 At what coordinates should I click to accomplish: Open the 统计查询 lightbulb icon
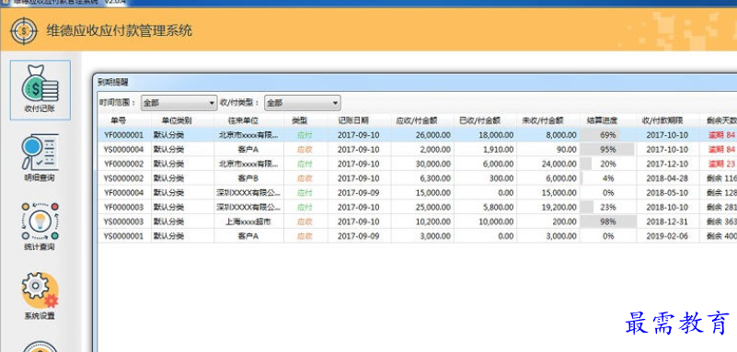pyautogui.click(x=40, y=221)
